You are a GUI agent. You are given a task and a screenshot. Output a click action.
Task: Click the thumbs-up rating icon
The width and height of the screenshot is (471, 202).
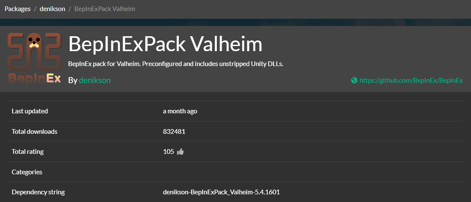click(x=180, y=151)
